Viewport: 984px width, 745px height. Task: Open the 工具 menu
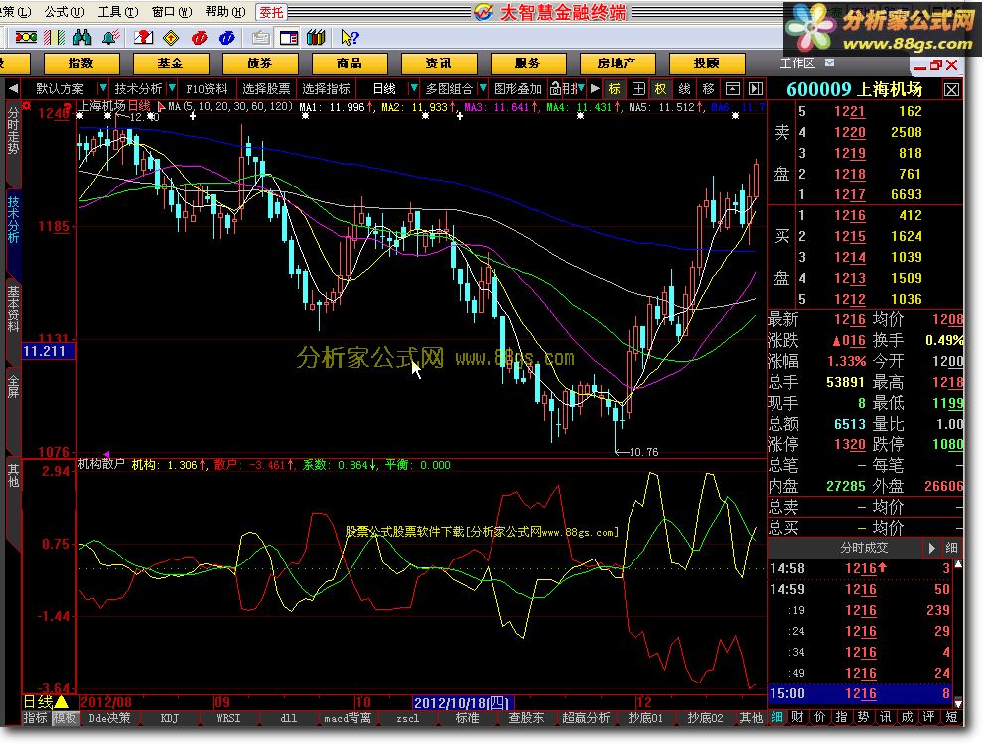pyautogui.click(x=118, y=11)
